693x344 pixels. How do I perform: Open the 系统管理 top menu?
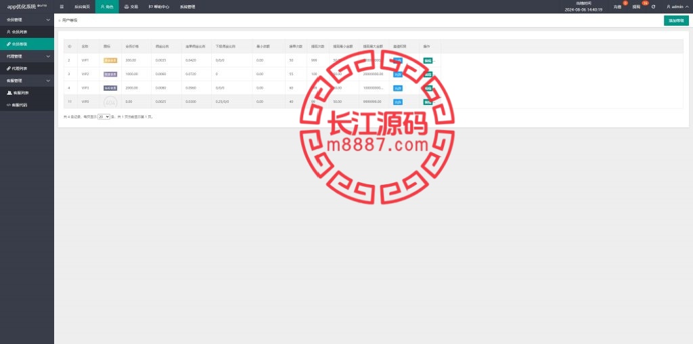click(187, 7)
